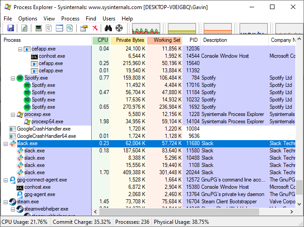Image resolution: width=304 pixels, height=227 pixels.
Task: Click the CPU Usage 21.76% status entry
Action: click(x=25, y=222)
